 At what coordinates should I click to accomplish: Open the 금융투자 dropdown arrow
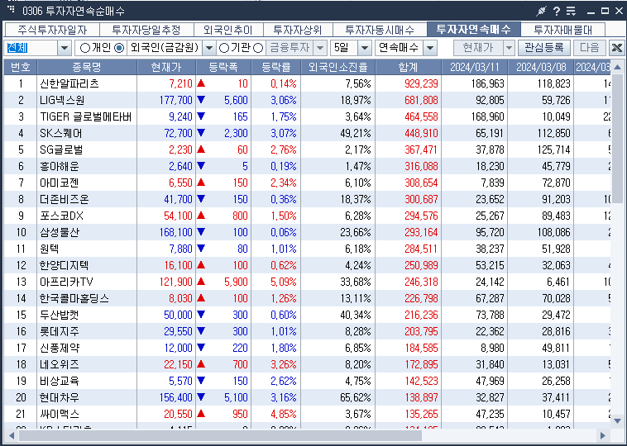320,48
